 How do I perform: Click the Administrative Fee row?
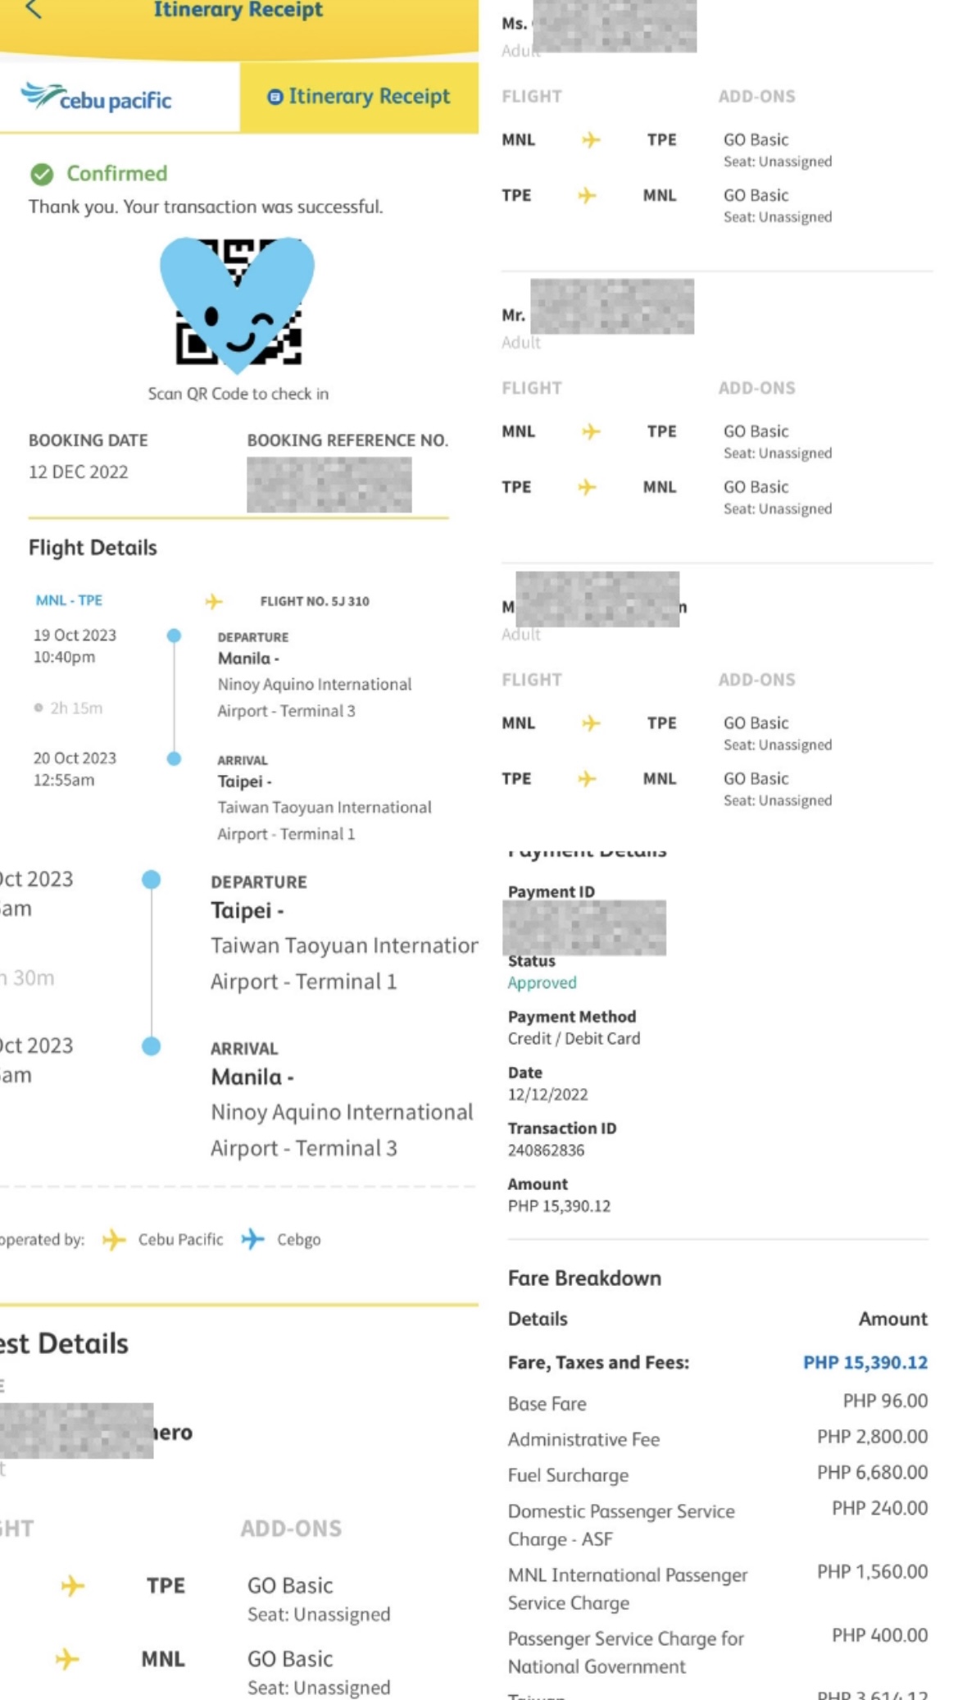[717, 1438]
